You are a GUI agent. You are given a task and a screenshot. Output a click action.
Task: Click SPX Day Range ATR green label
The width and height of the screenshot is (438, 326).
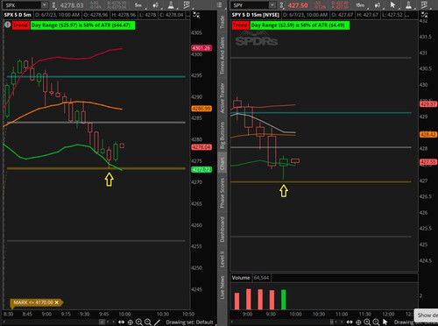82,25
